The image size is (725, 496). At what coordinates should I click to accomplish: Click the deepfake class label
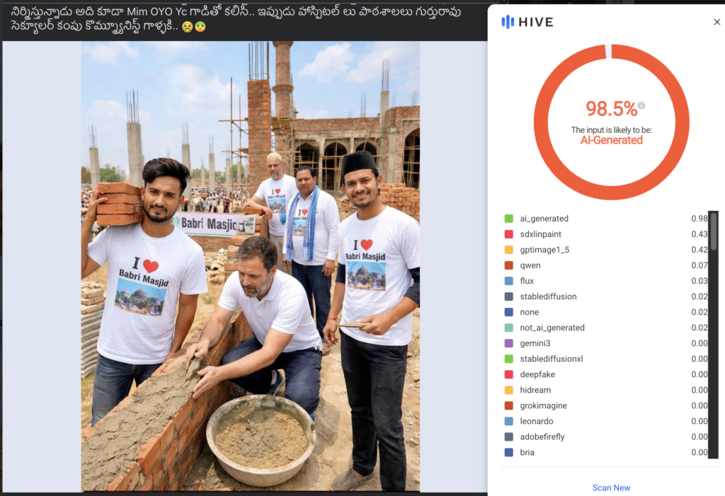coord(537,374)
